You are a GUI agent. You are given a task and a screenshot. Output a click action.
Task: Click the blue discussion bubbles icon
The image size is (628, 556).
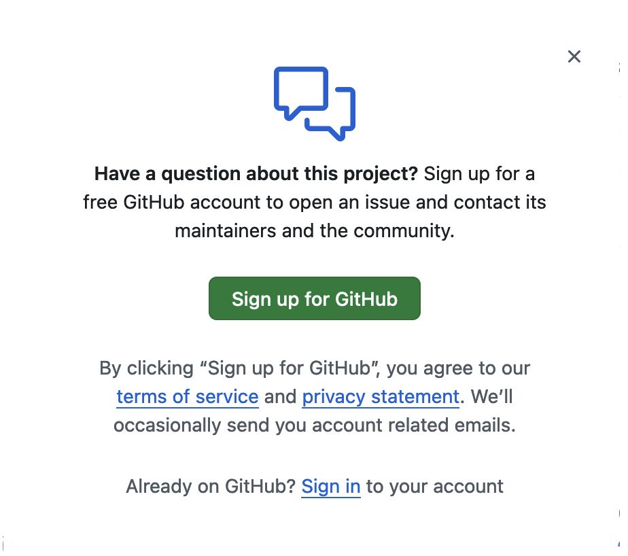pos(315,104)
